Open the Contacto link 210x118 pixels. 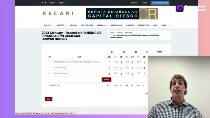point(134,3)
